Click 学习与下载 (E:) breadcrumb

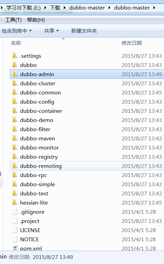pos(23,8)
